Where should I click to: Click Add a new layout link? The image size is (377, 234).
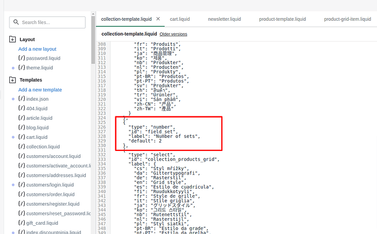pyautogui.click(x=37, y=49)
